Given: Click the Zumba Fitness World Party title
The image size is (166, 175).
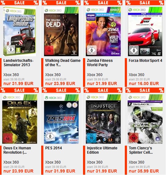Looking at the screenshot, I should click(100, 63).
